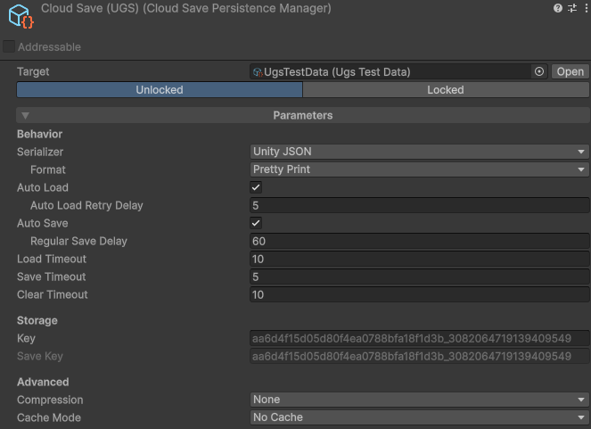This screenshot has width=591, height=429.
Task: Click the Regular Save Delay label
Action: tap(78, 242)
